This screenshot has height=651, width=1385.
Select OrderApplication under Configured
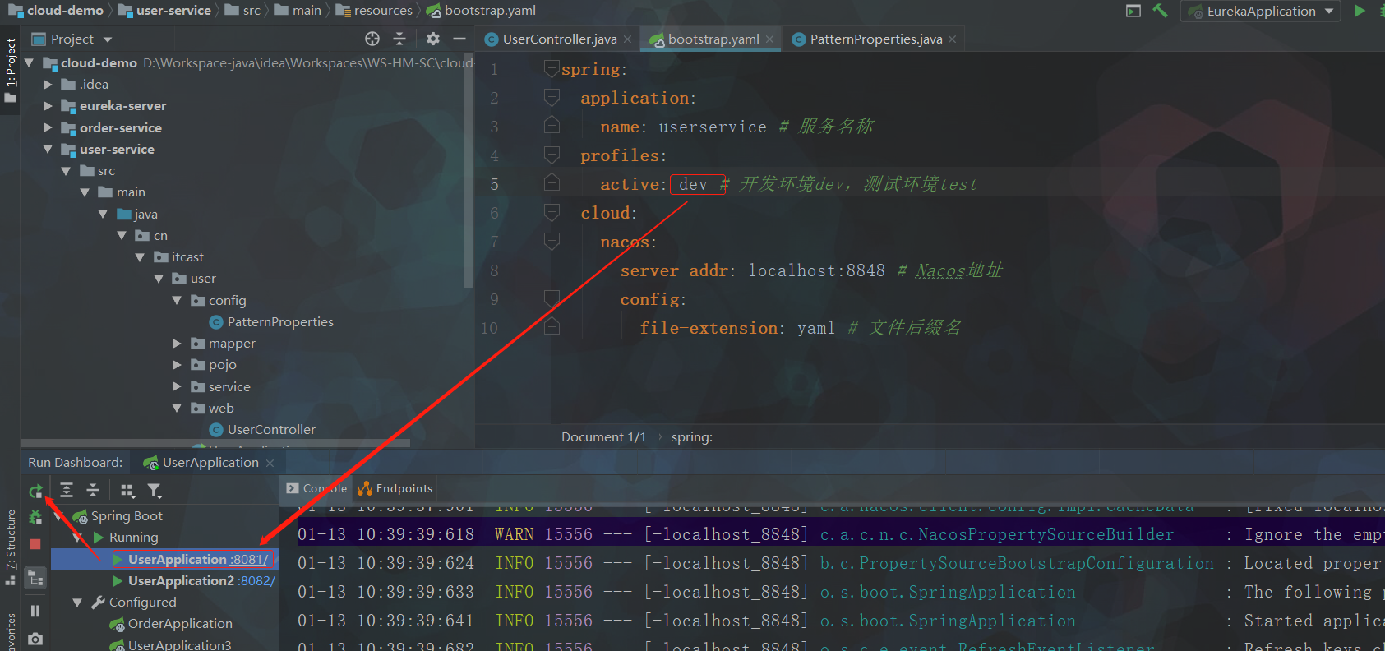(180, 623)
